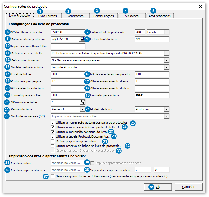209x197 pixels.
Task: Uncheck impressão do livro apartir da folha 1
Action: pos(53,127)
